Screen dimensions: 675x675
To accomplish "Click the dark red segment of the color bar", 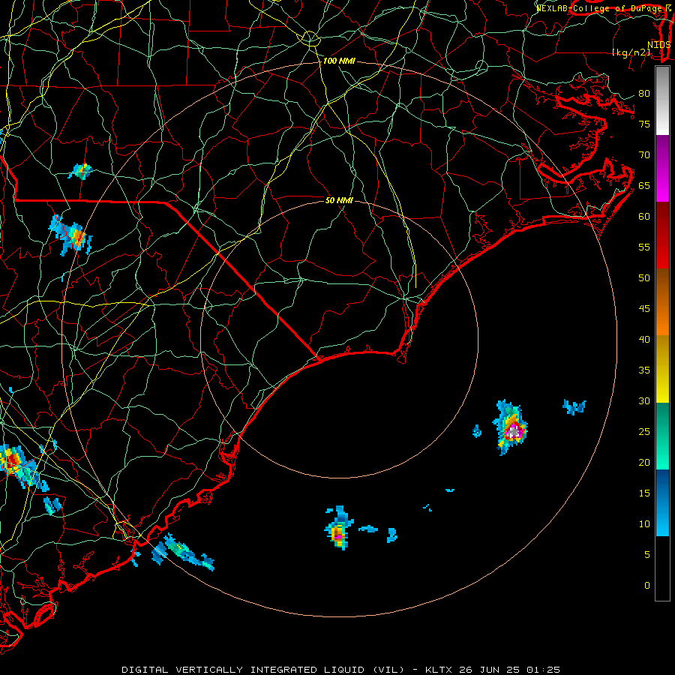I will click(662, 235).
